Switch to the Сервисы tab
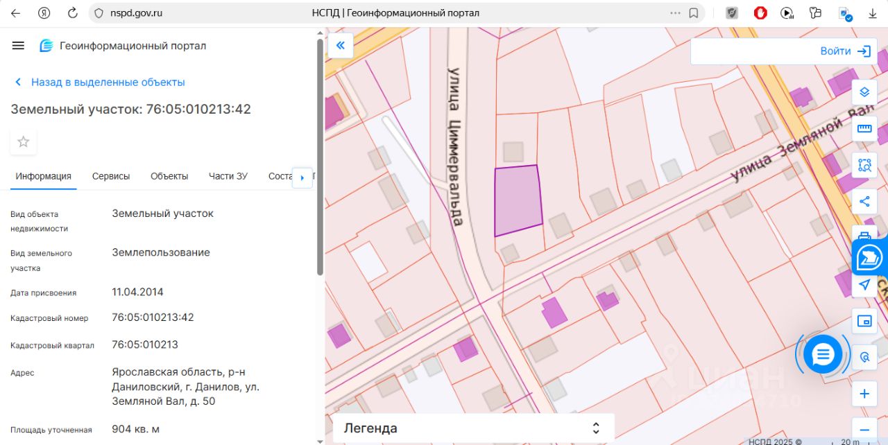Viewport: 888px width, 445px height. [111, 176]
